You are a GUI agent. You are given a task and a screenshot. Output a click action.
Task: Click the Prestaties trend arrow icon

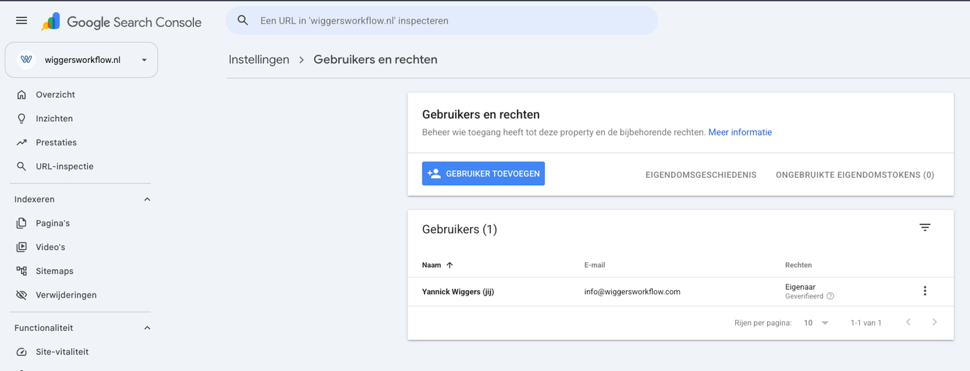click(21, 143)
